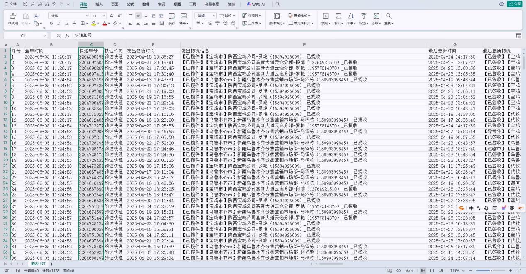Toggle center horizontal alignment button
This screenshot has width=526, height=274.
138,23
